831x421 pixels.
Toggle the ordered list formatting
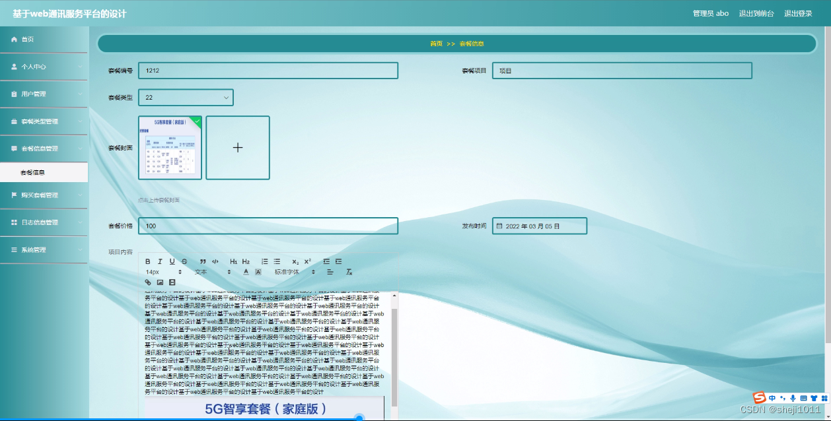(265, 261)
